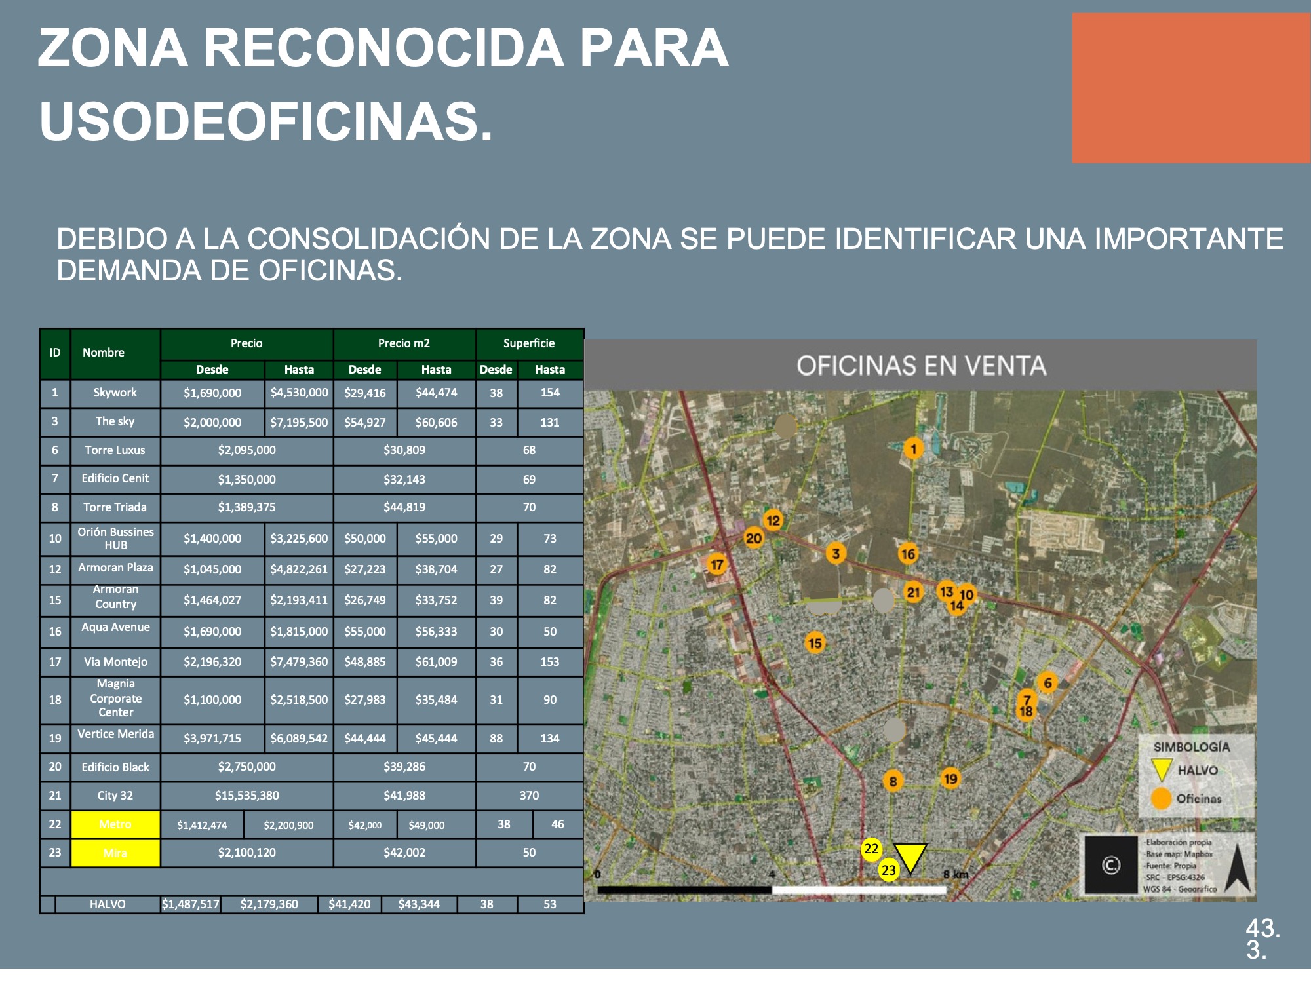
Task: Click the '$2,100,120' price cell
Action: pyautogui.click(x=247, y=853)
